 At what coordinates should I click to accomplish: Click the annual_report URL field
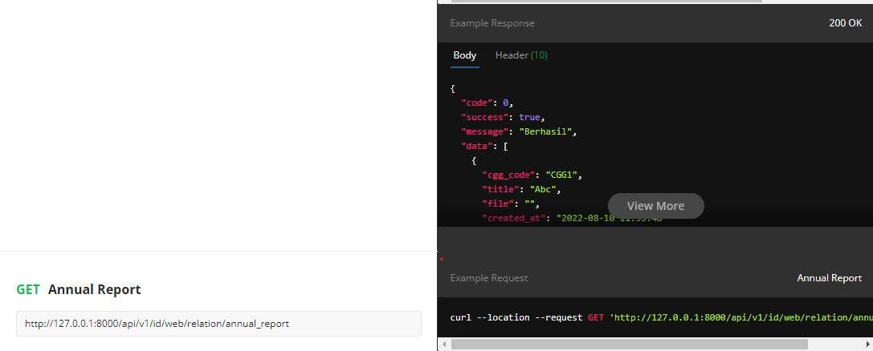(218, 324)
